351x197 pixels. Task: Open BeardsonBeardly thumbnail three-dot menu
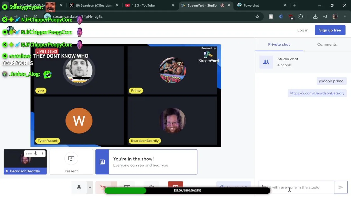pyautogui.click(x=42, y=153)
